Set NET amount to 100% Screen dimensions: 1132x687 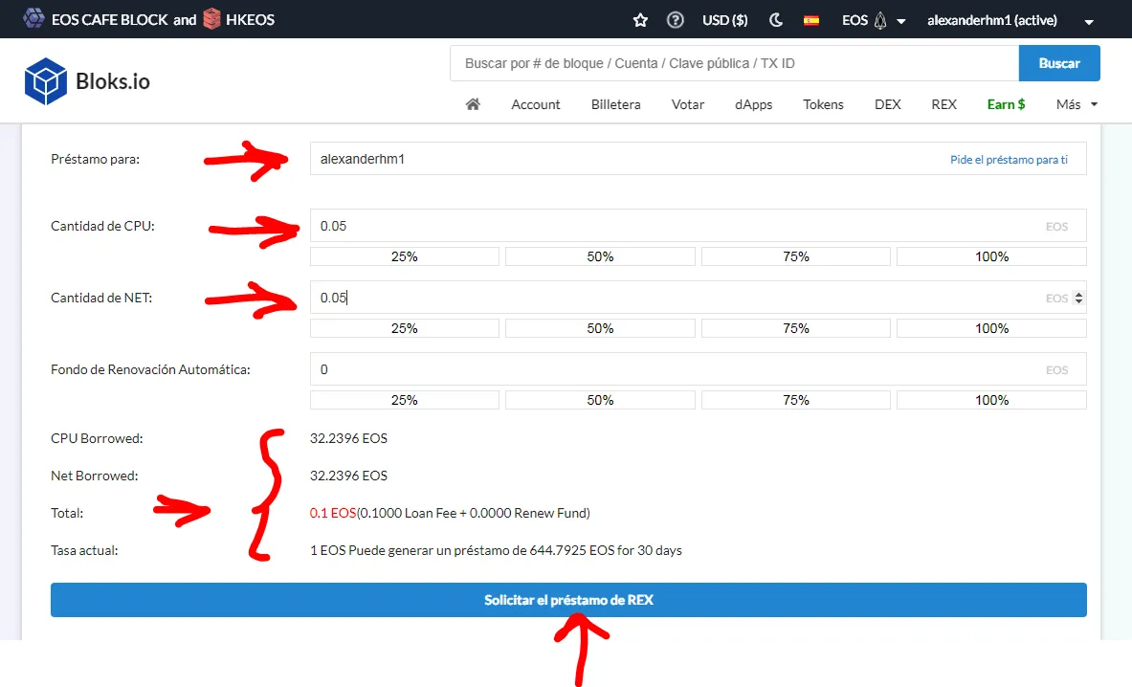point(991,328)
